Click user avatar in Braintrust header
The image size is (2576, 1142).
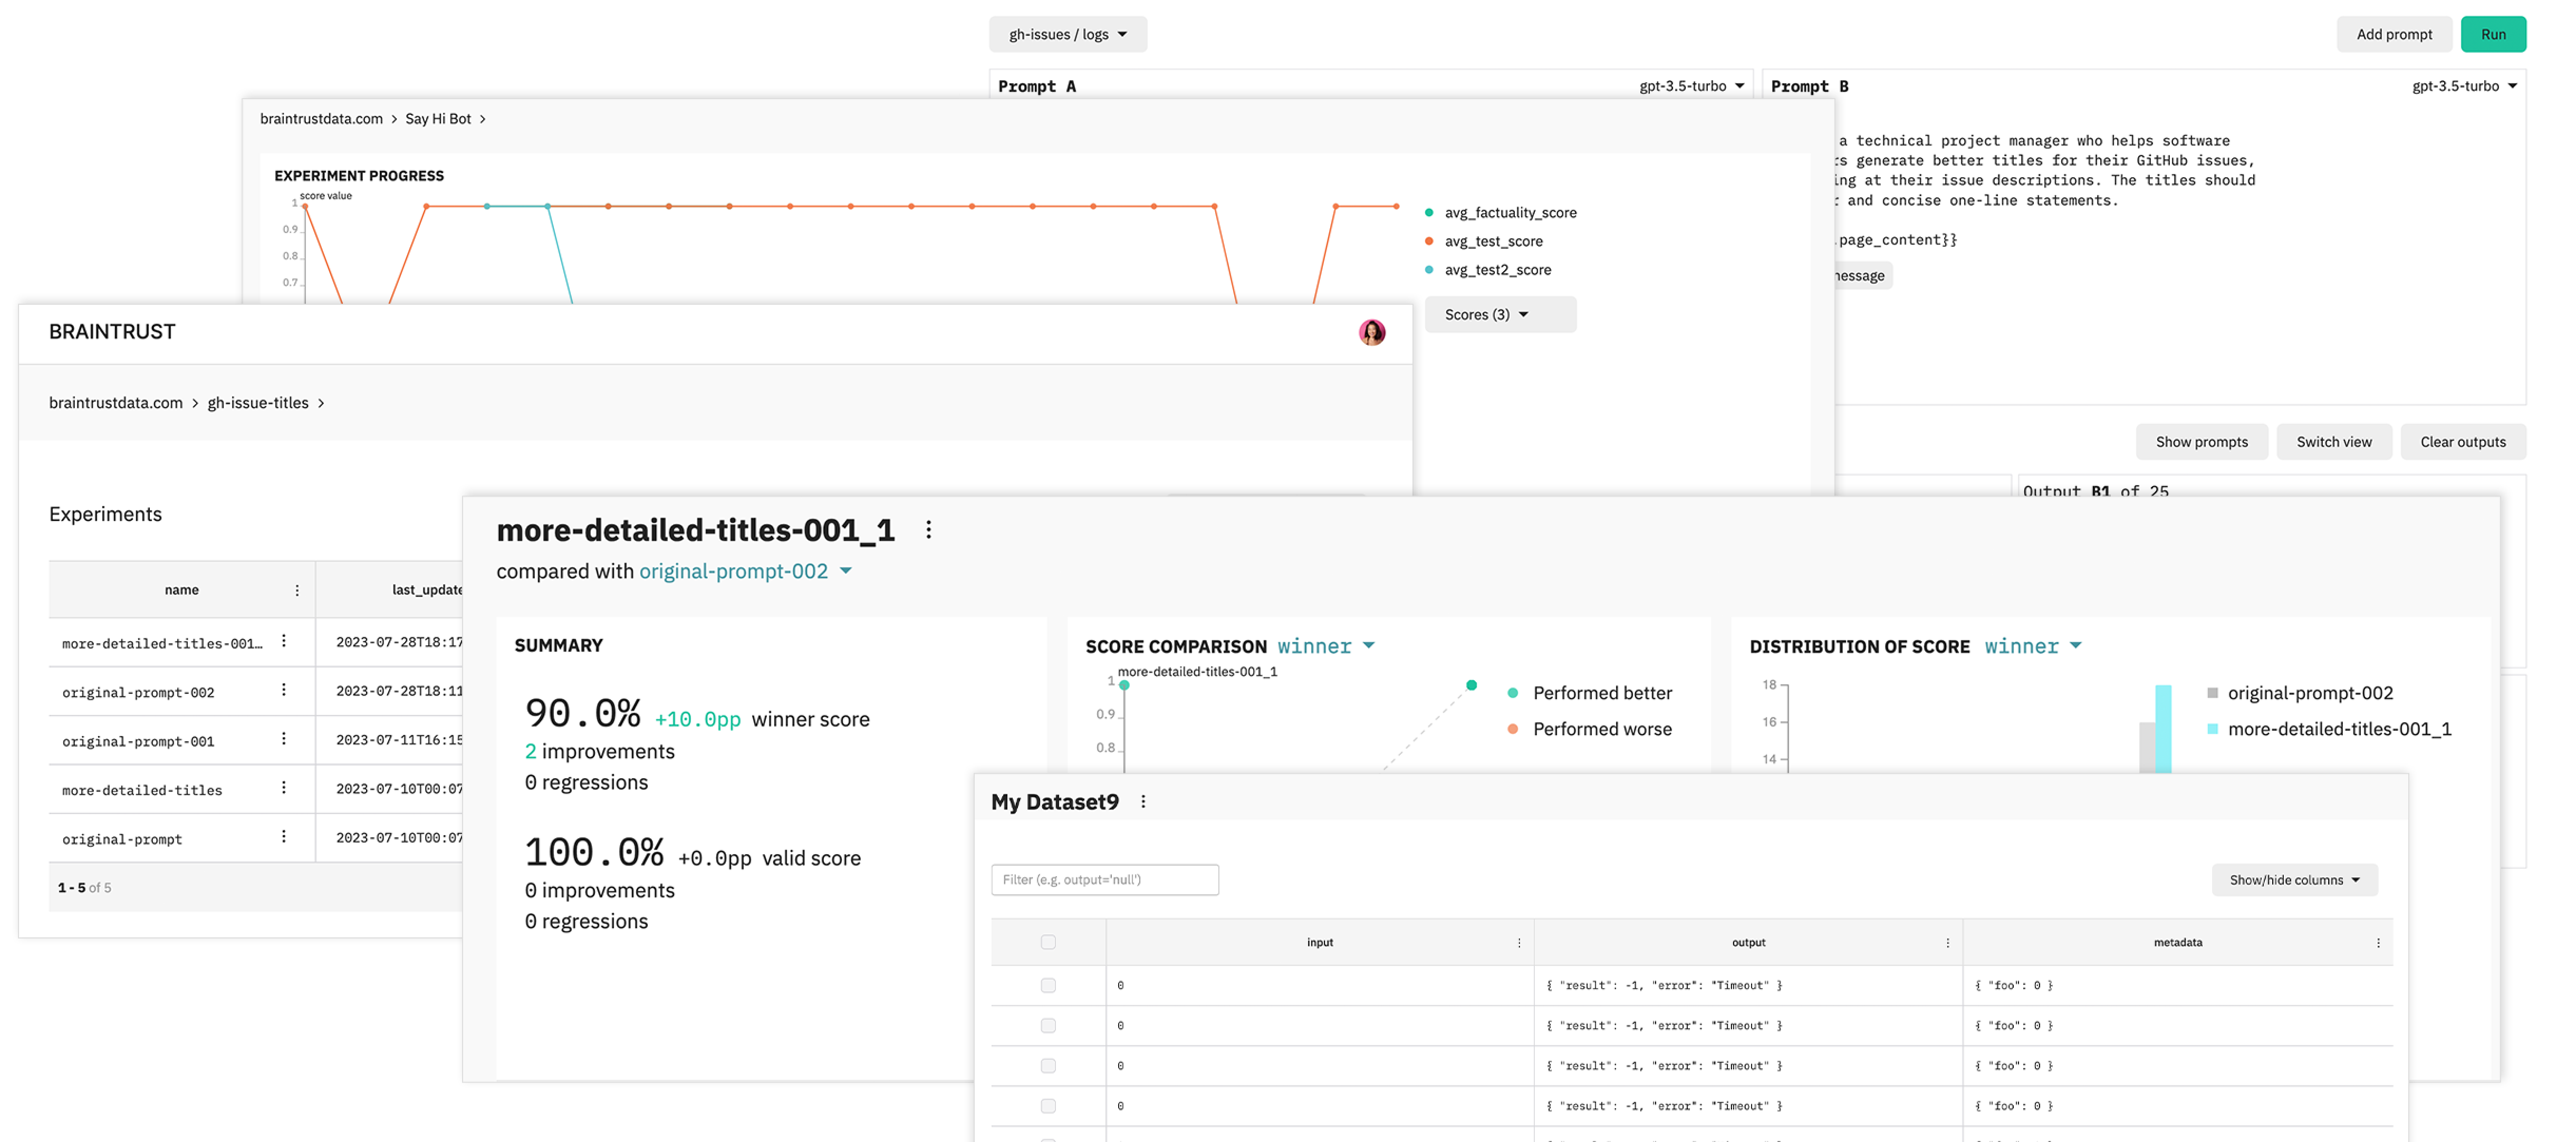pyautogui.click(x=1371, y=332)
